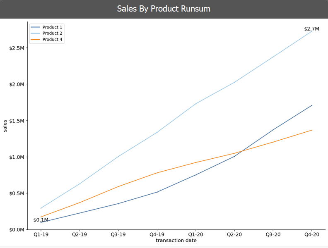Click the orange Product 4 legend line
328x248 pixels.
35,39
